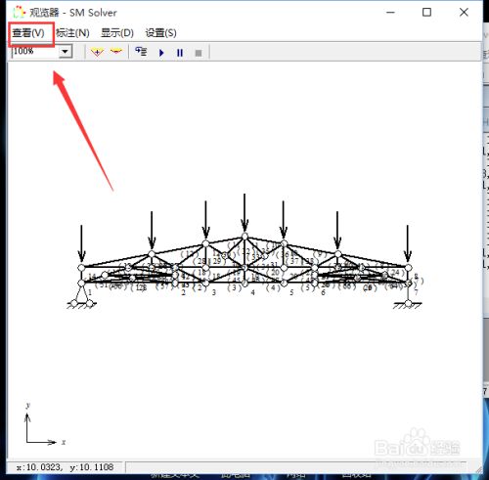Click the yellow zoom-in plus icon
The height and width of the screenshot is (480, 489).
97,52
